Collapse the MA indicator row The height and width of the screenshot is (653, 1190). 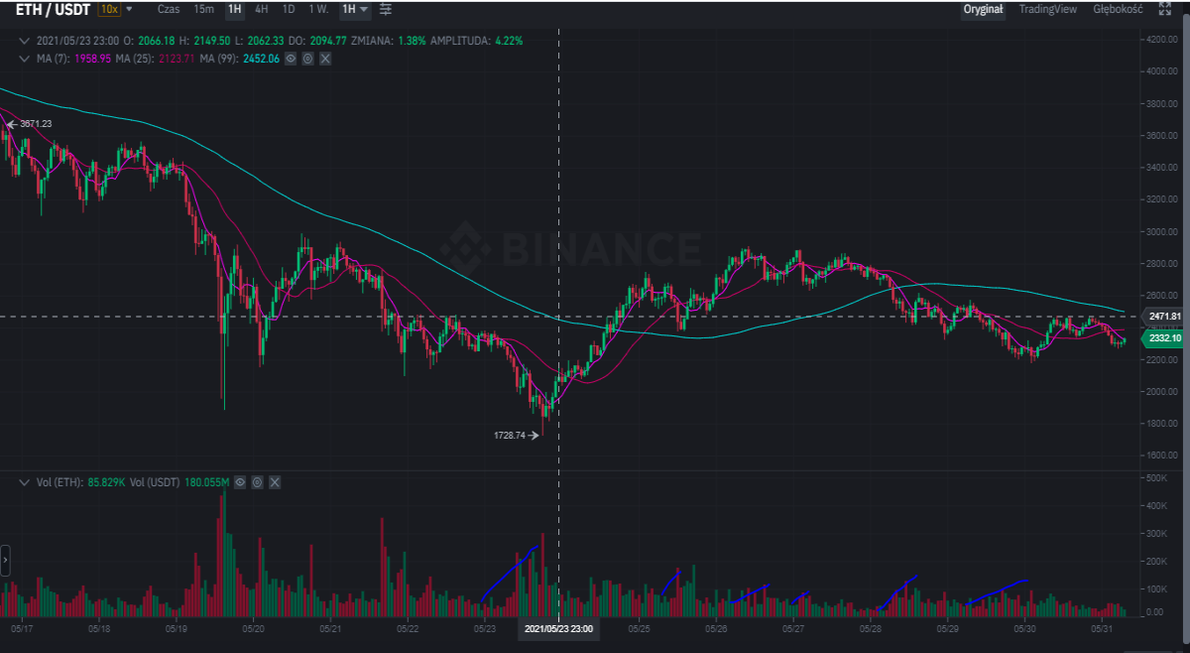[x=26, y=59]
